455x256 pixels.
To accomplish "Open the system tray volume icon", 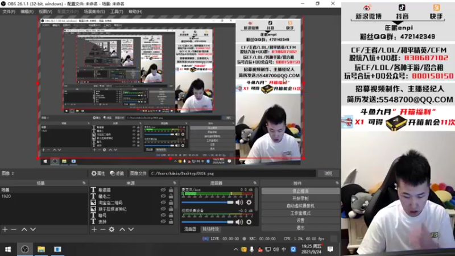I will coord(276,249).
